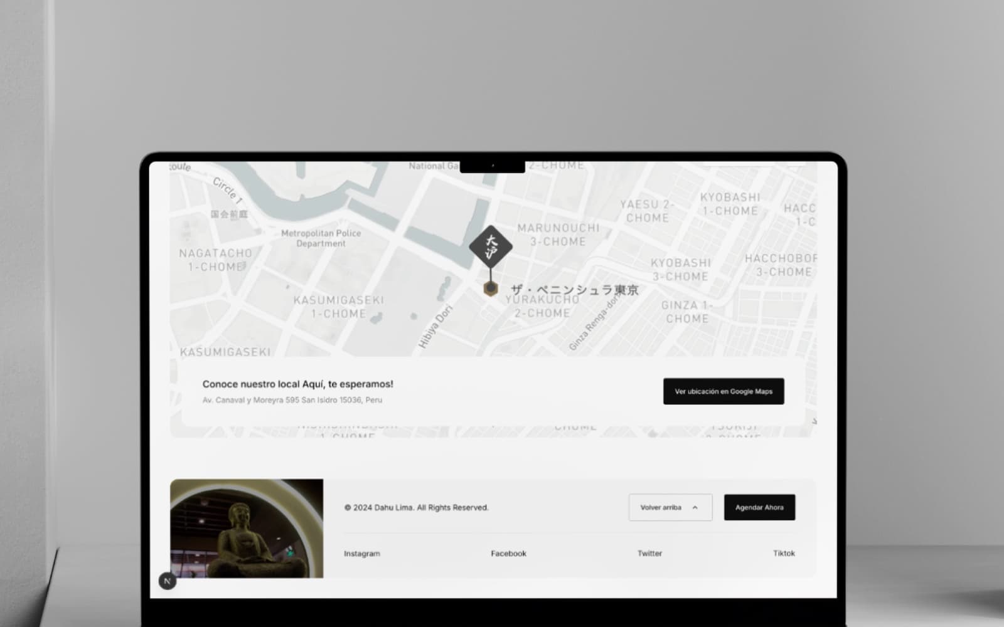This screenshot has width=1004, height=627.
Task: Click the 2024 Dahu Lima copyright text
Action: [416, 508]
